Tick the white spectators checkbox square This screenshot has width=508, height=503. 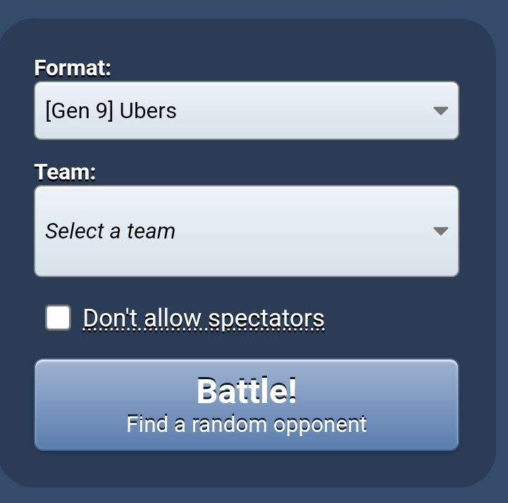click(x=58, y=318)
